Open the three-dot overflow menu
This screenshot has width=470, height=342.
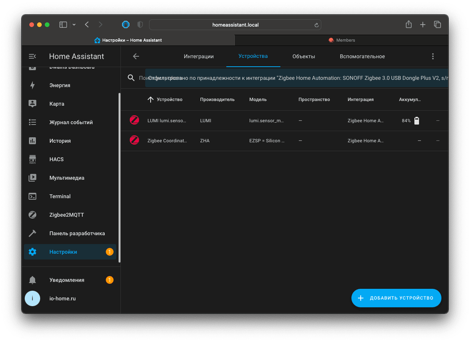click(433, 56)
